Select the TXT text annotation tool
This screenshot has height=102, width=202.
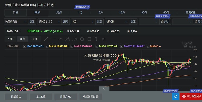pos(96,39)
